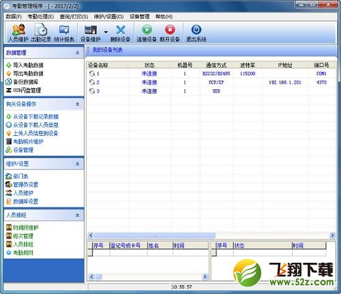Click the 状态 column header
This screenshot has width=341, height=294.
(x=149, y=65)
